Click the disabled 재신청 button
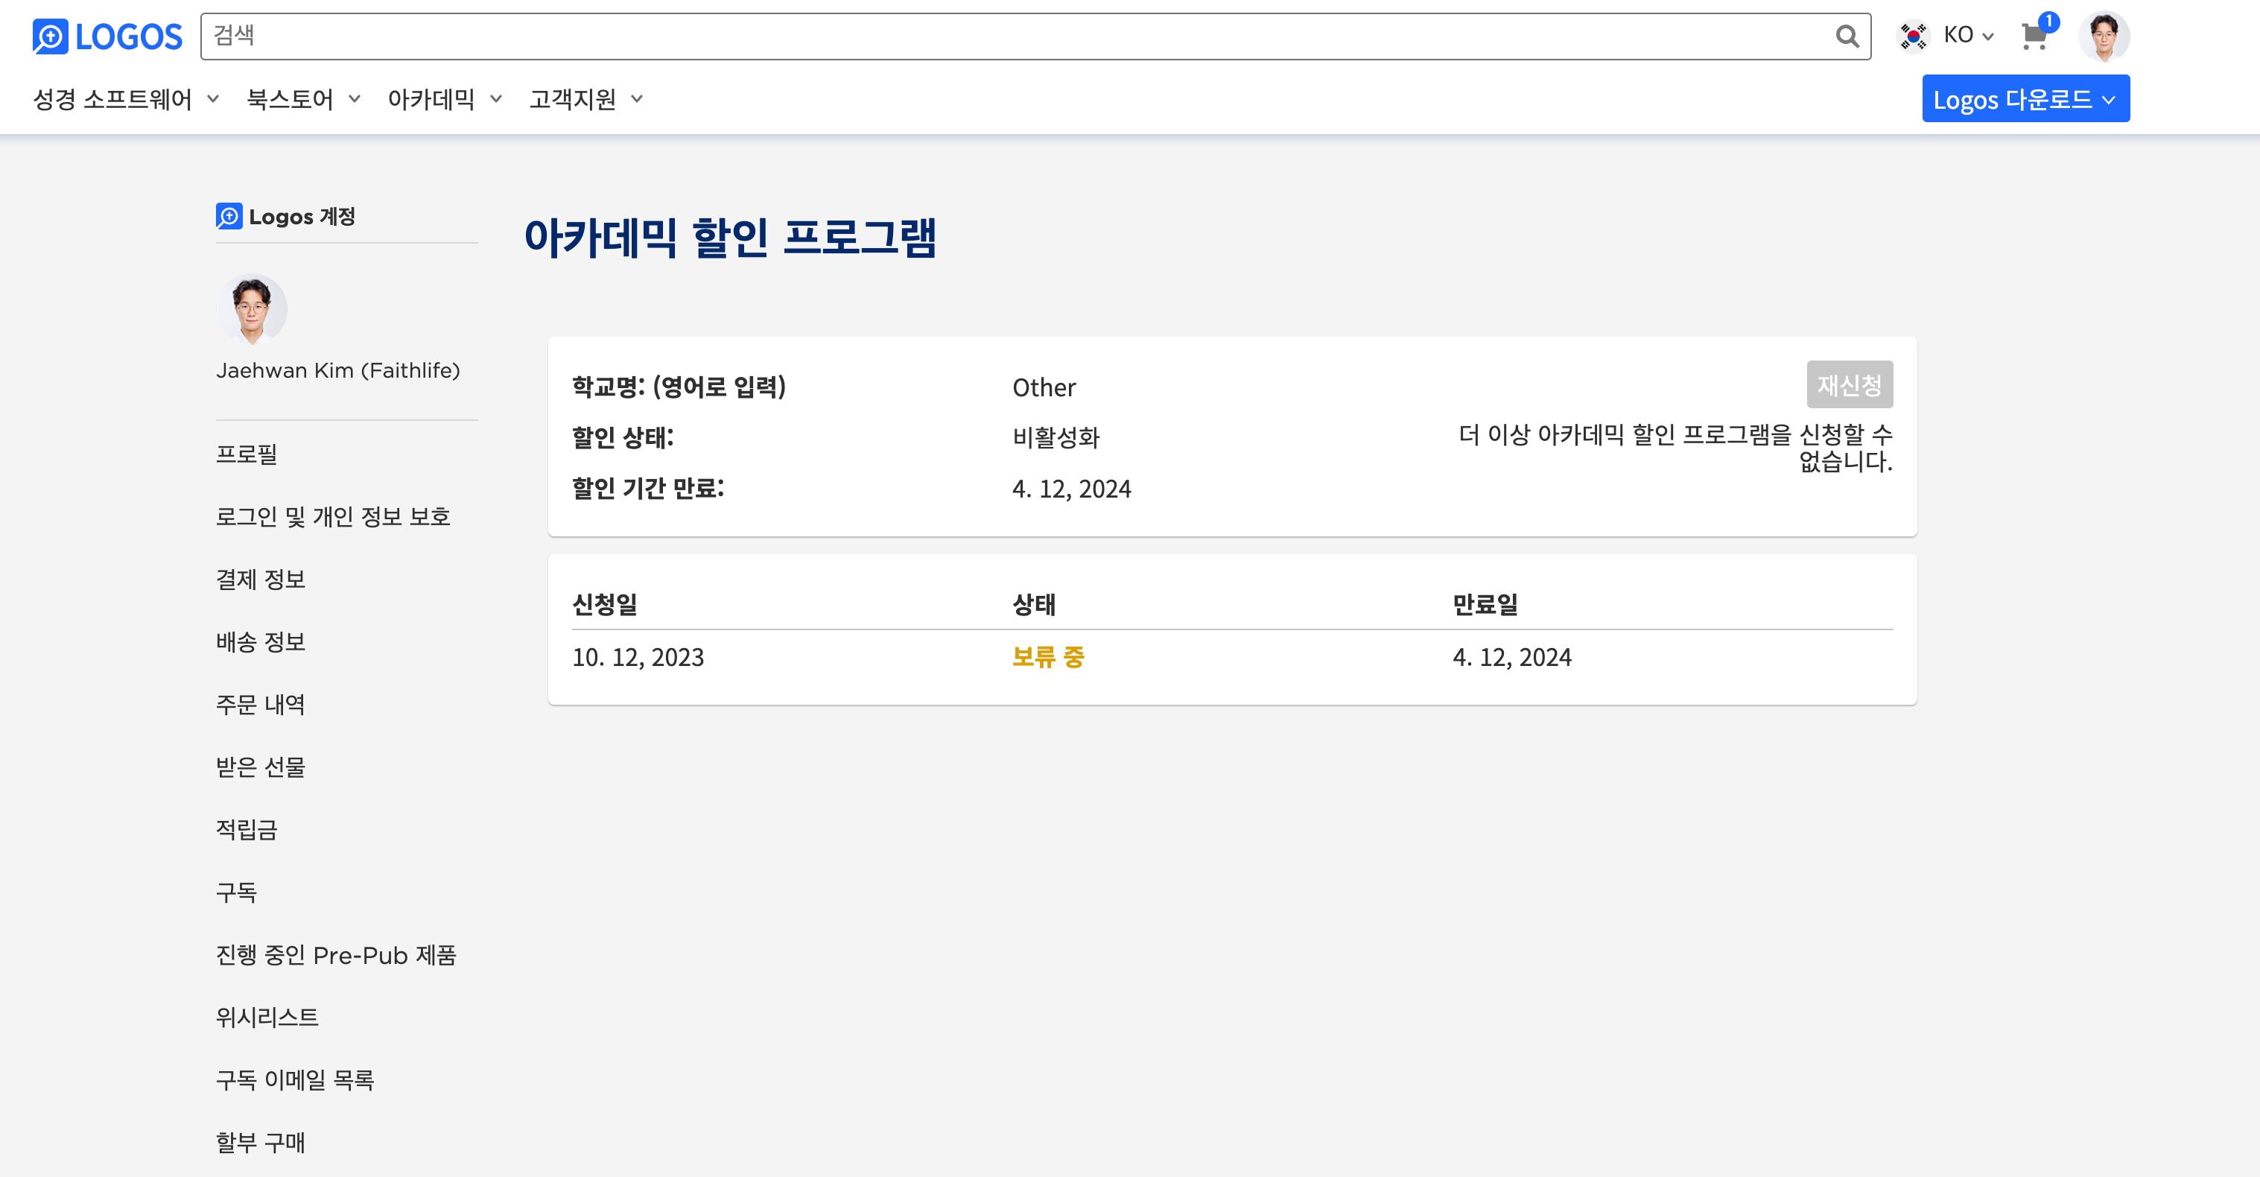This screenshot has height=1177, width=2260. point(1850,384)
